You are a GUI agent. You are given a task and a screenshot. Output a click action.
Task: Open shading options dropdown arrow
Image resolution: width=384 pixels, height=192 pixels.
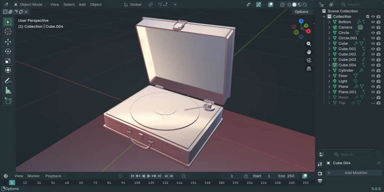click(311, 5)
